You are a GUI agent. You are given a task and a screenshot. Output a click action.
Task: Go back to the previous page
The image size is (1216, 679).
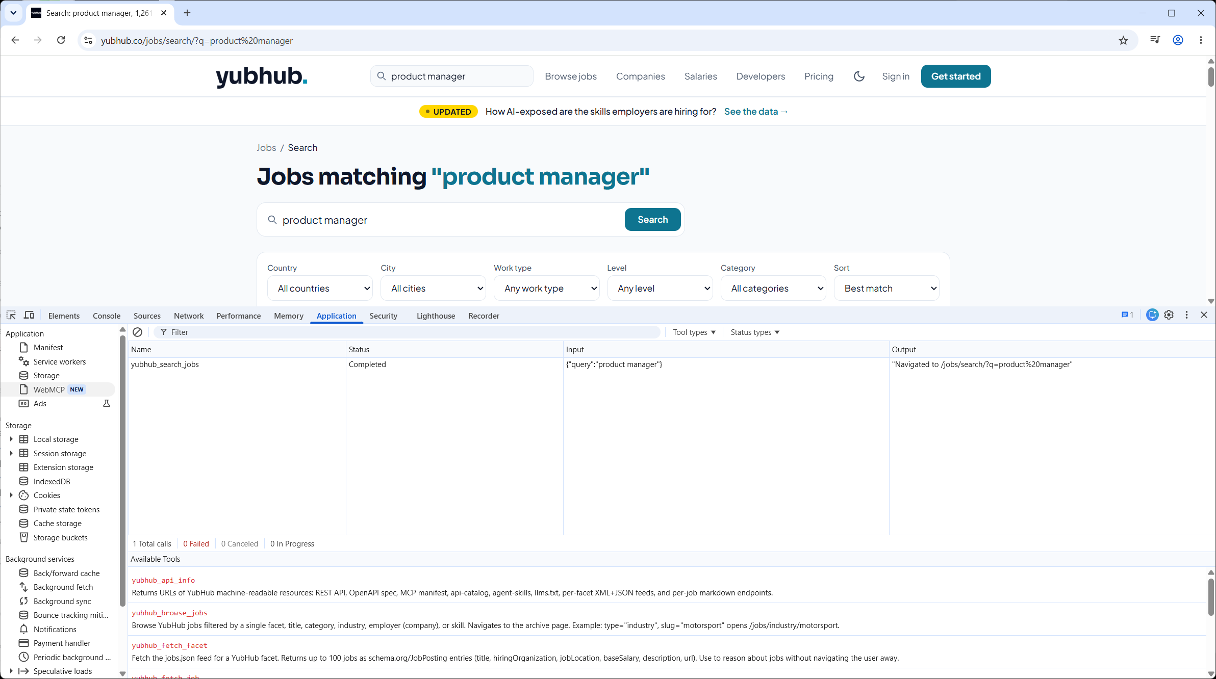point(15,40)
